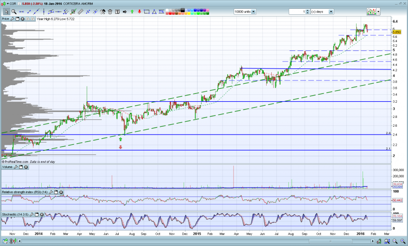
Task: Click the candlestick chart icon in title bar
Action: point(3,4)
